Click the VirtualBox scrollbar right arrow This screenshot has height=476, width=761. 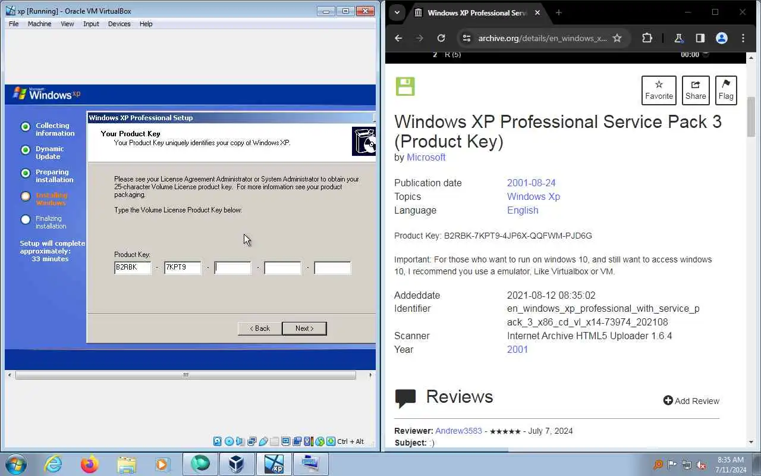pos(370,375)
